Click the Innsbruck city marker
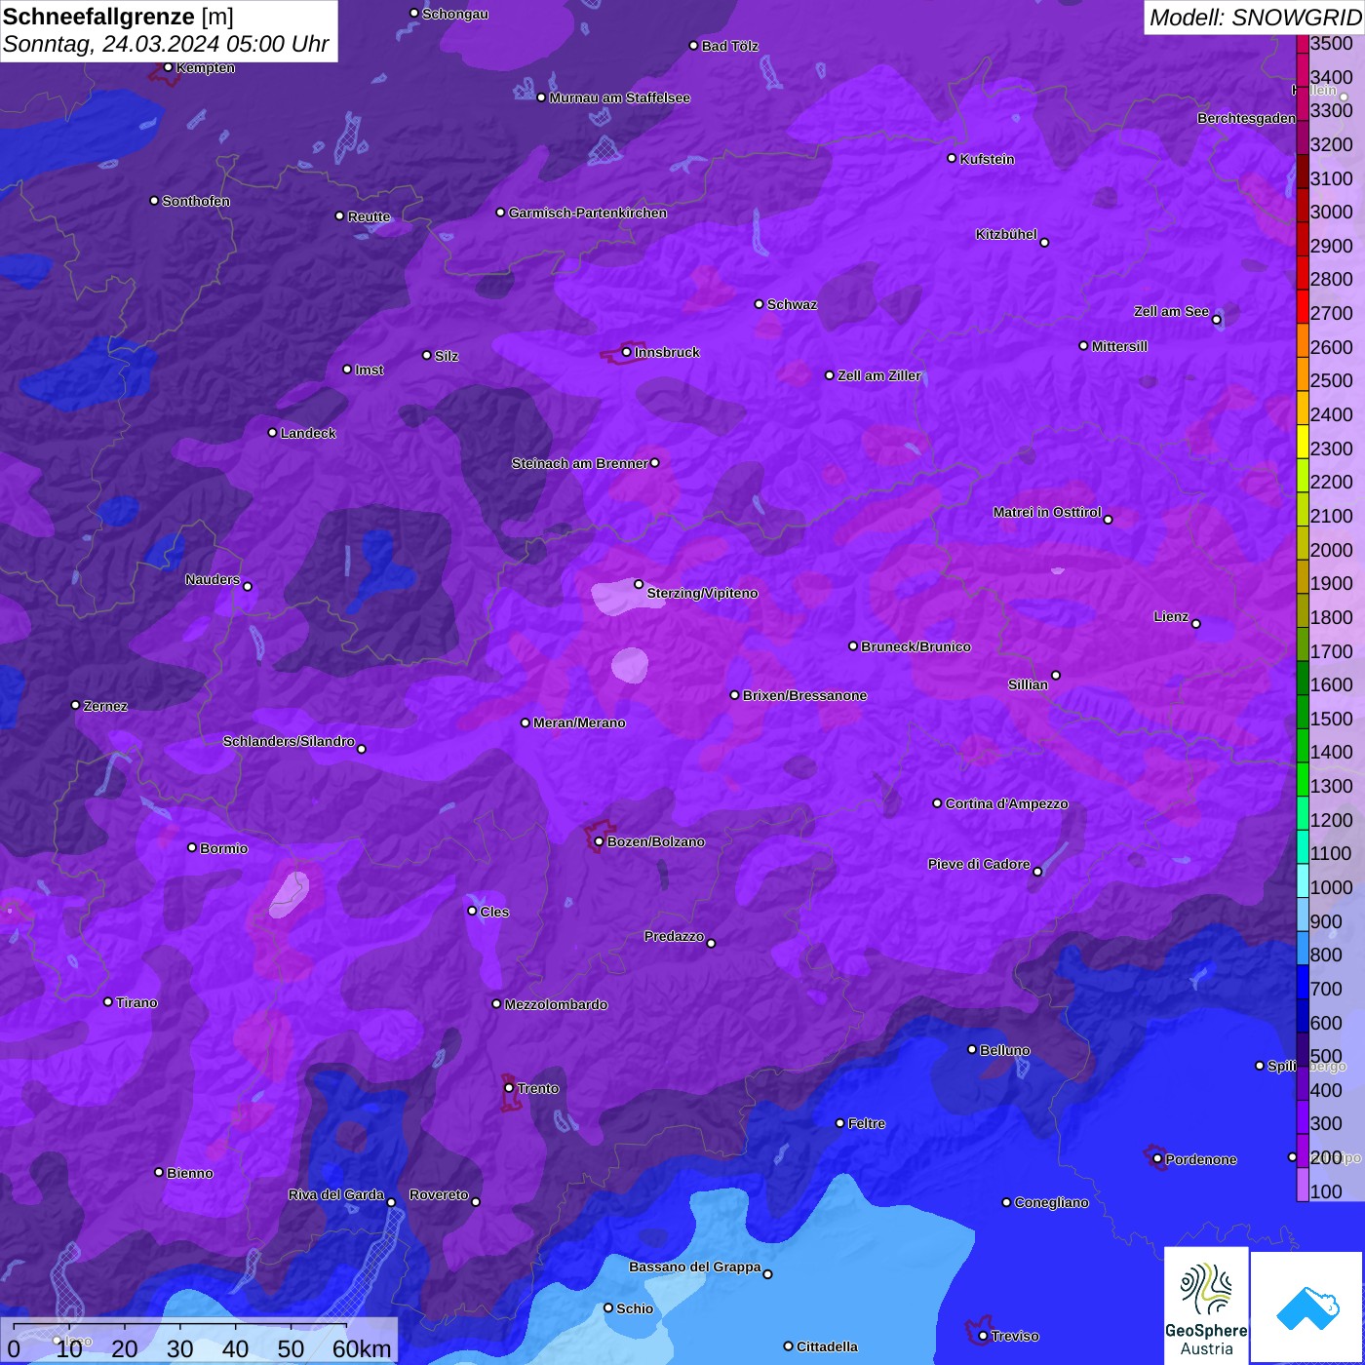The width and height of the screenshot is (1365, 1365). (627, 352)
